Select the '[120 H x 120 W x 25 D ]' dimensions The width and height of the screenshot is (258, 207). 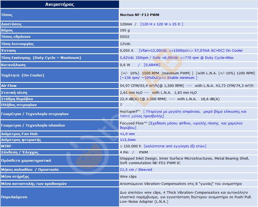[x=162, y=24]
